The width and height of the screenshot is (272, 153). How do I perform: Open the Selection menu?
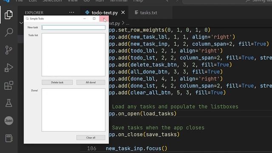coord(52,1)
